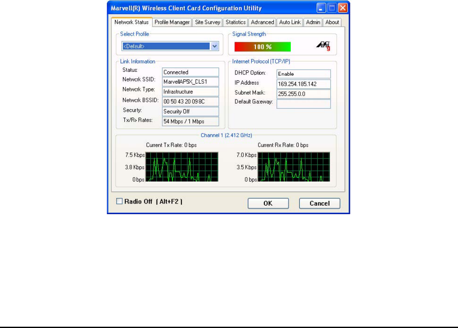Image resolution: width=458 pixels, height=328 pixels.
Task: Select the Statistics tab
Action: (235, 22)
